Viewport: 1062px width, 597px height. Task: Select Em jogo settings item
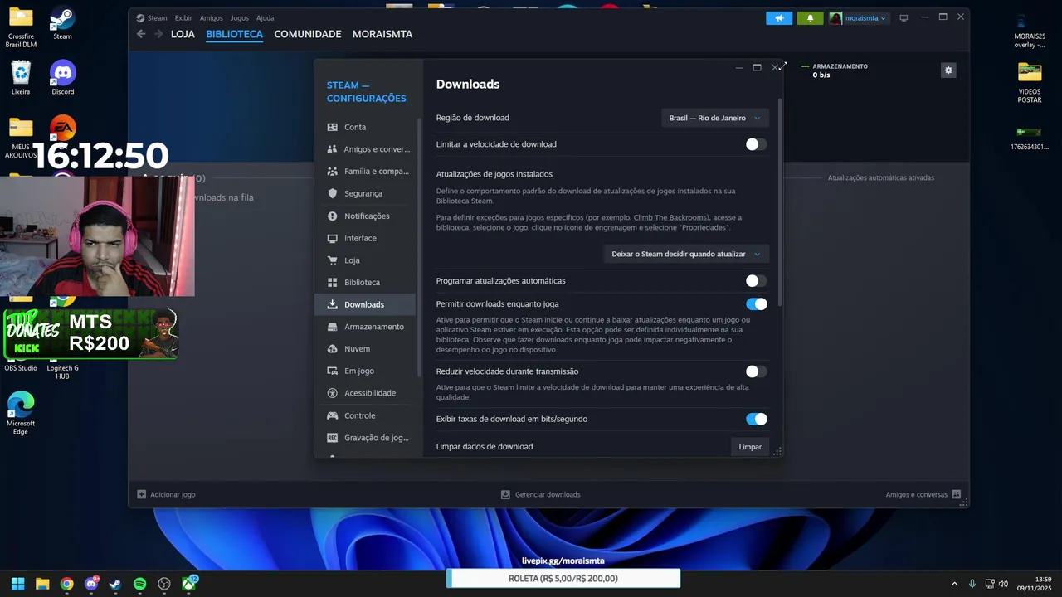365,371
